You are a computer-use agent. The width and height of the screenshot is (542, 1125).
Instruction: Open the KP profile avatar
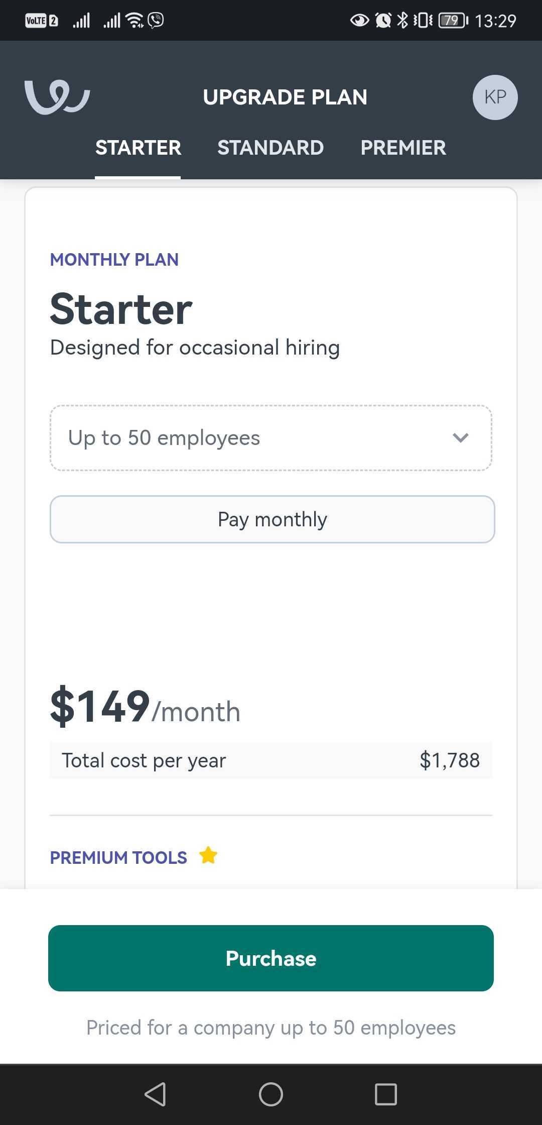(x=495, y=97)
